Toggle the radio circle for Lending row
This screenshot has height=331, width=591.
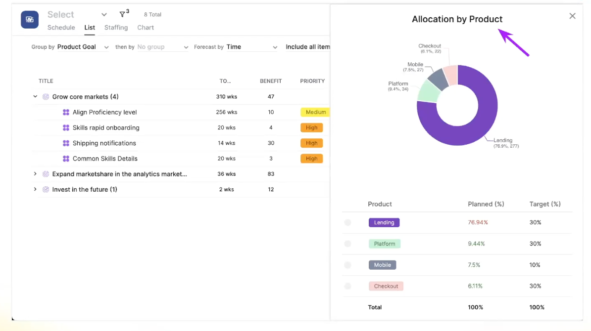point(347,223)
